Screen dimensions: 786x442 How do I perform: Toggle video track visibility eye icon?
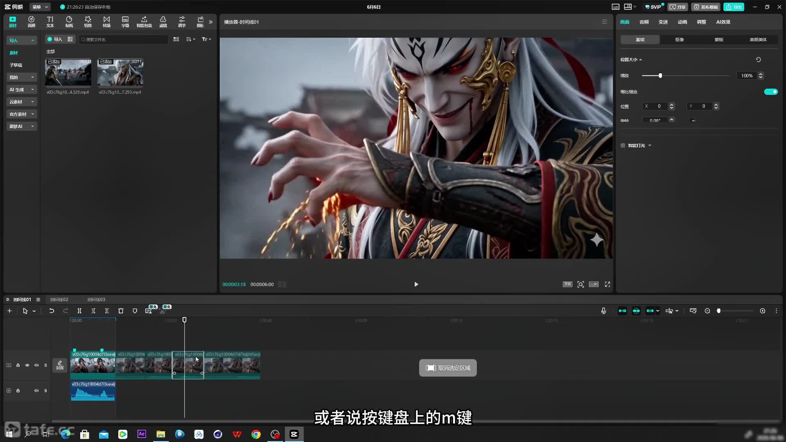[27, 365]
